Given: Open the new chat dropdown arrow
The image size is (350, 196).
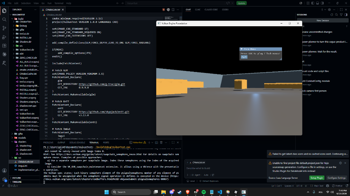Looking at the screenshot, I should coord(325,10).
